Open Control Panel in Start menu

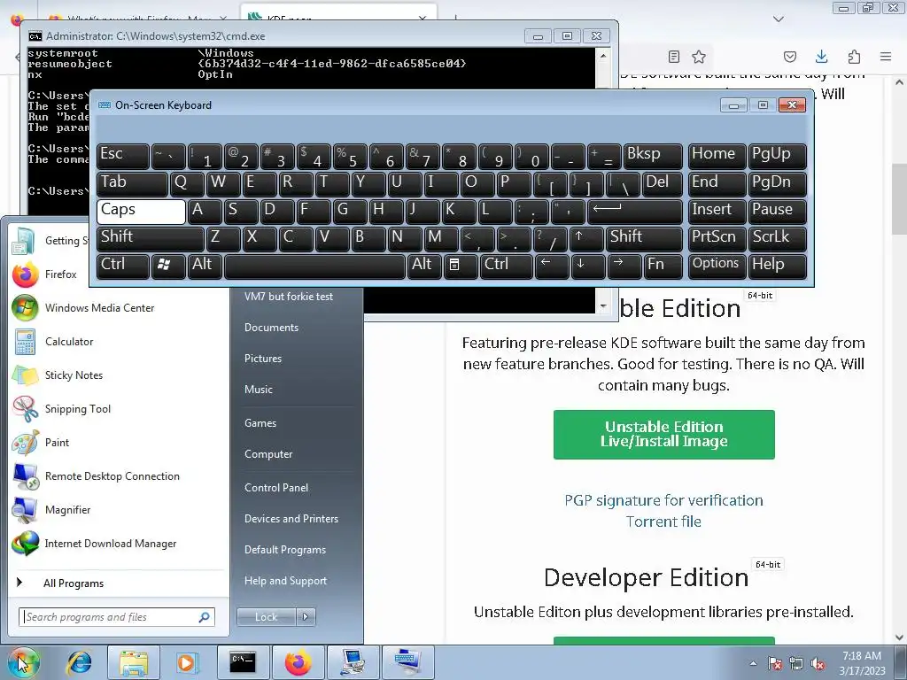(276, 488)
